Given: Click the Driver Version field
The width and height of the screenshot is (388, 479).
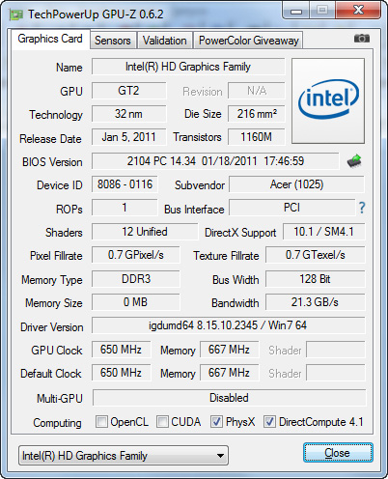Looking at the screenshot, I should (228, 325).
